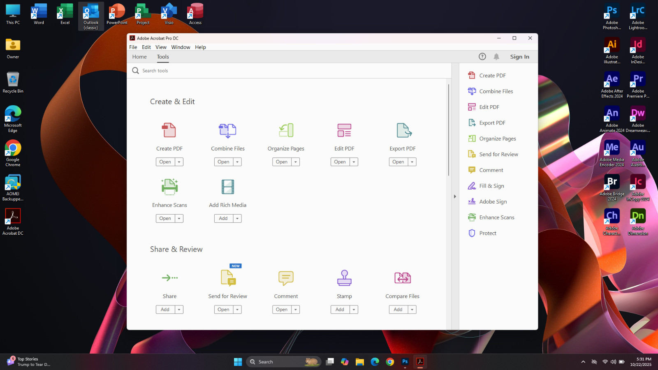This screenshot has height=370, width=658.
Task: Open the File menu
Action: [133, 47]
